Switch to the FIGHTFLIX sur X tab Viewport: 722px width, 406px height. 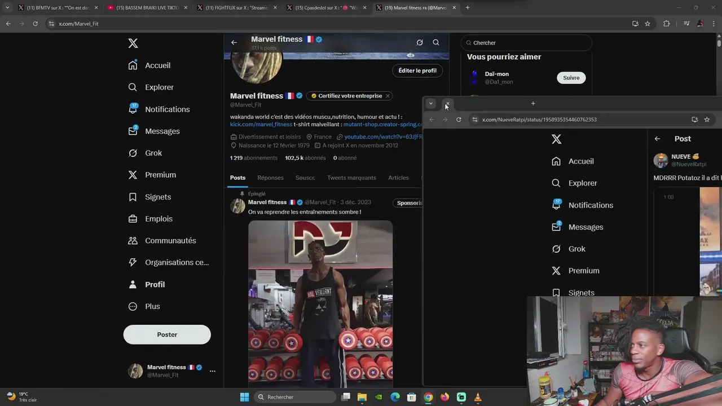236,8
